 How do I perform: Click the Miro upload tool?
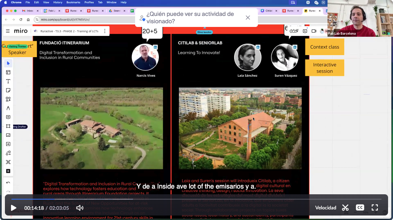[8, 144]
